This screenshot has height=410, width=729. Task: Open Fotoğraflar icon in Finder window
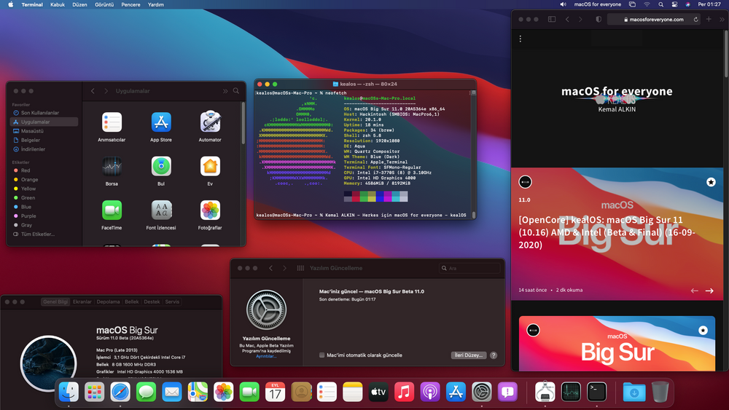click(210, 210)
